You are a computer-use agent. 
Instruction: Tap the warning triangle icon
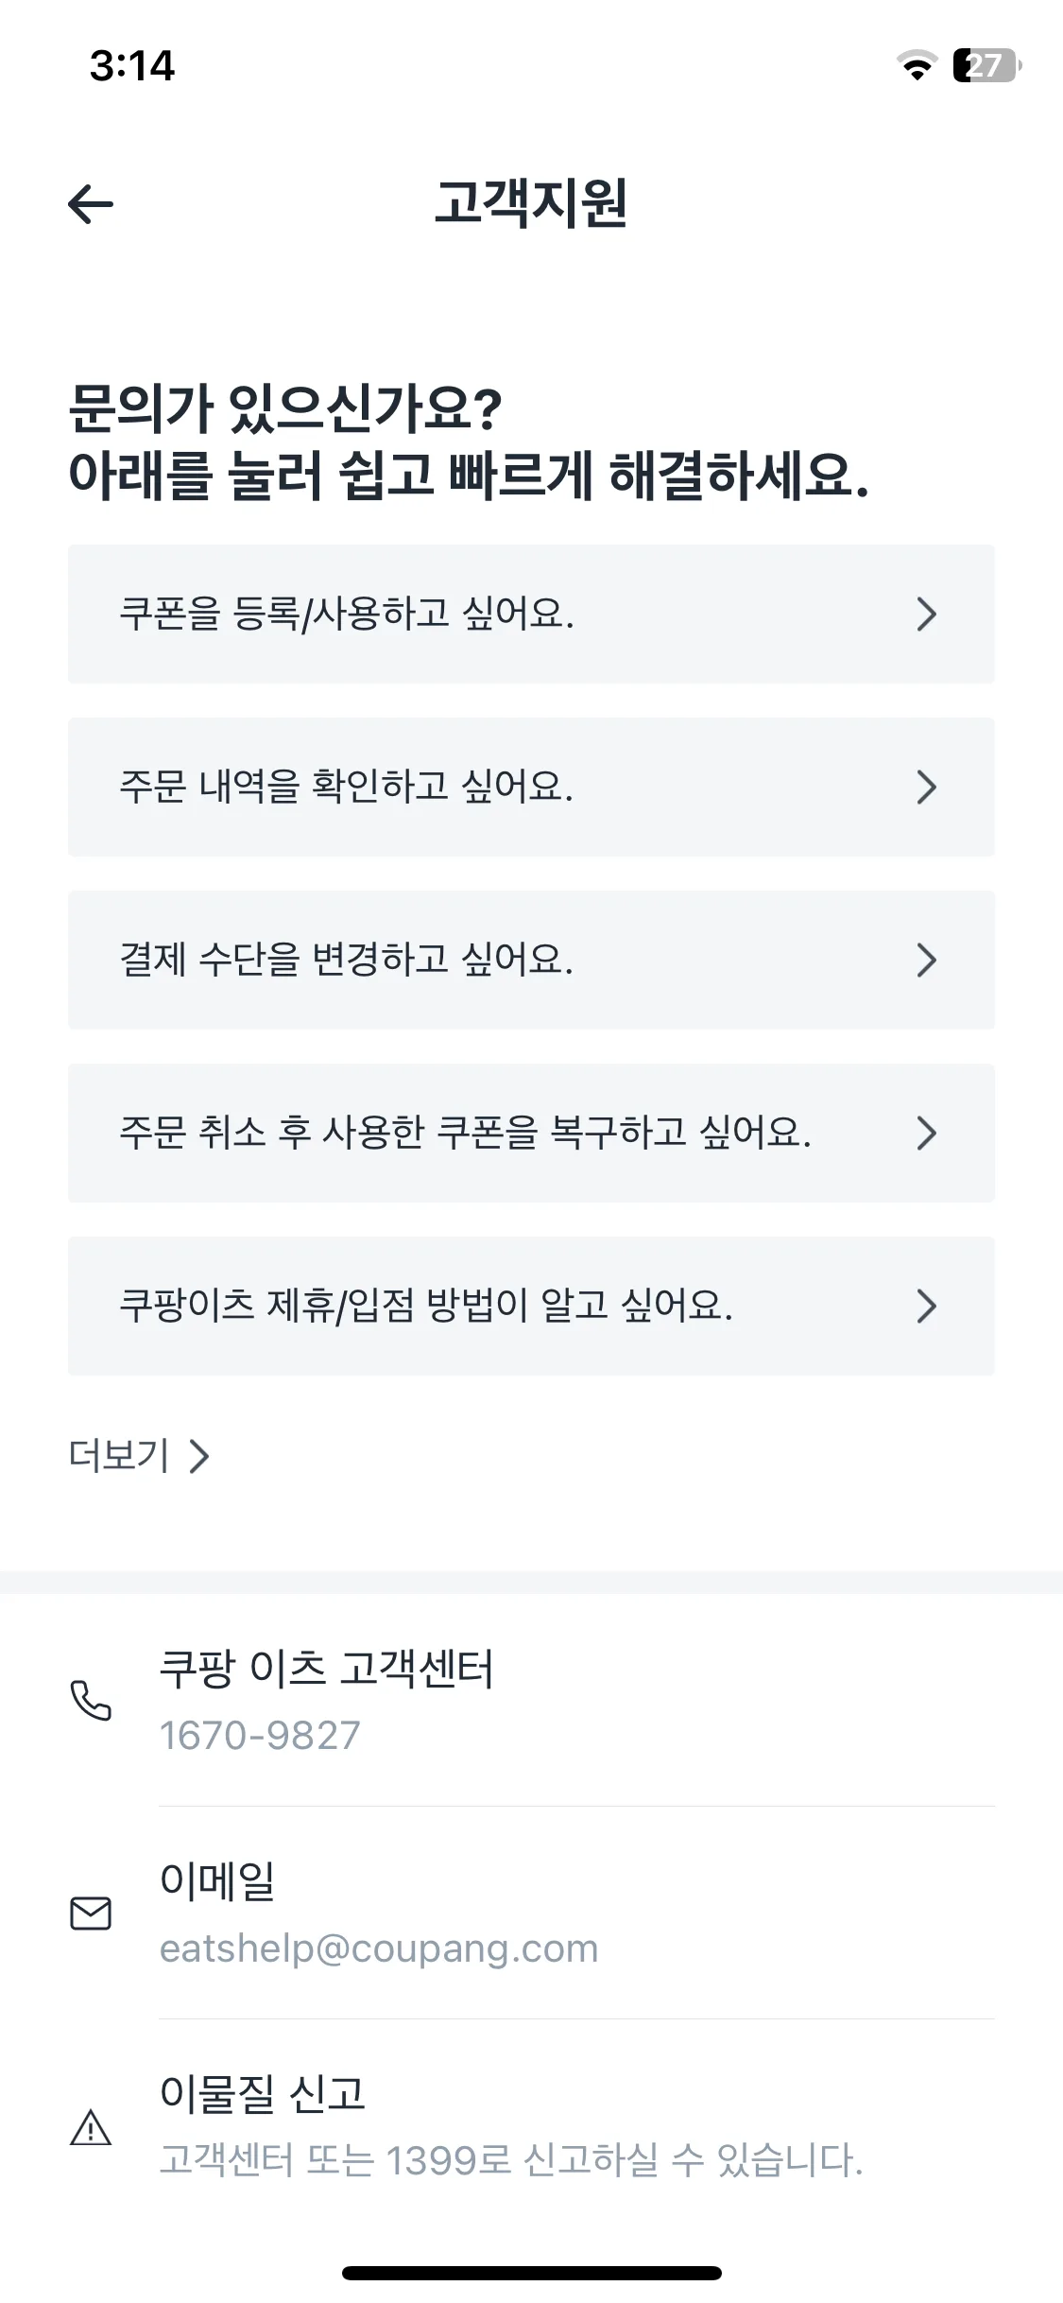[91, 2127]
